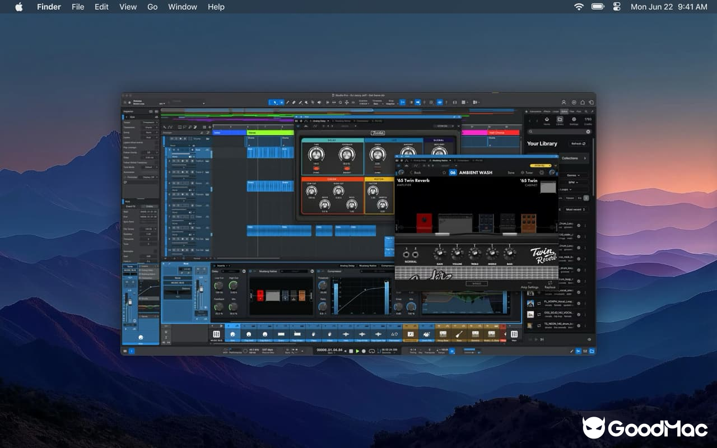The height and width of the screenshot is (448, 717).
Task: Favorite the Ambient Wash preset with the star
Action: pos(444,172)
